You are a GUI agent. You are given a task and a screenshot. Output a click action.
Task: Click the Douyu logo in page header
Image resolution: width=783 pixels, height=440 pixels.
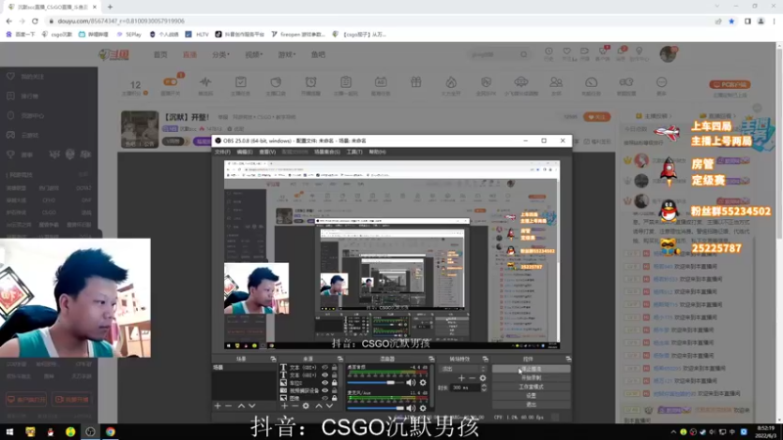click(x=115, y=55)
